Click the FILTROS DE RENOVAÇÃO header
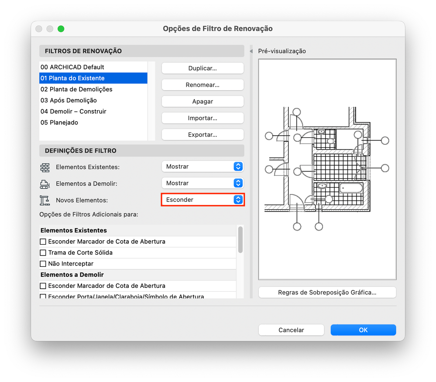The image size is (436, 382). (x=141, y=51)
